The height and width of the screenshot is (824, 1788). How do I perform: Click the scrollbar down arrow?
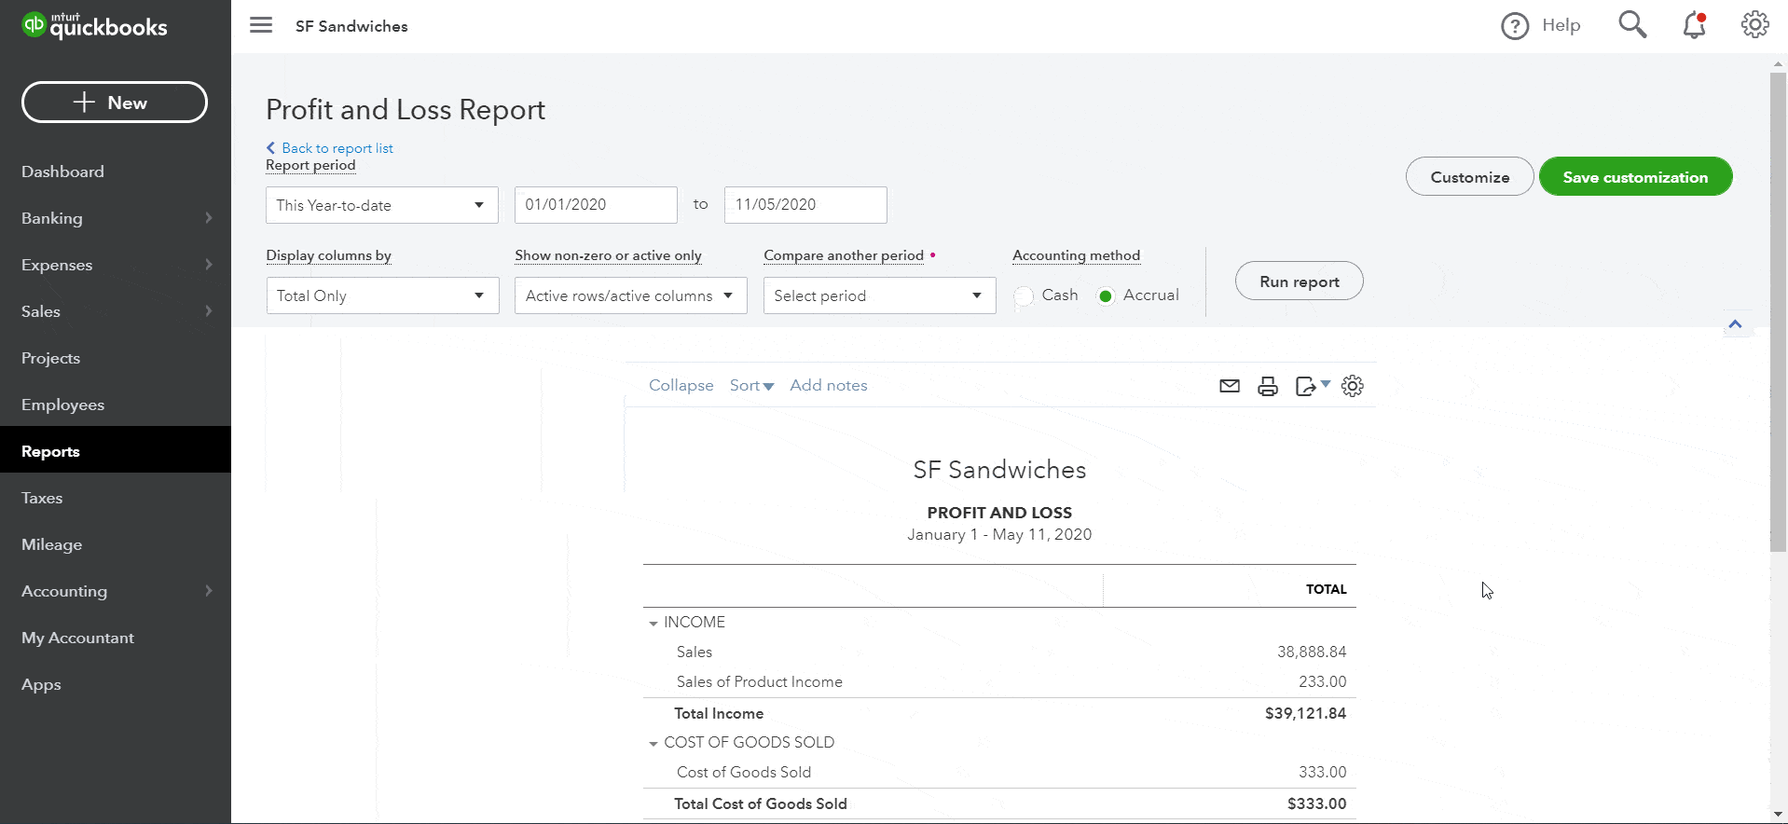[x=1778, y=815]
